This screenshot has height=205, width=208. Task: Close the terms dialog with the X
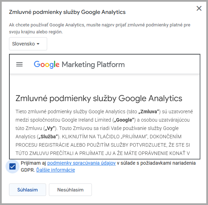tap(199, 8)
